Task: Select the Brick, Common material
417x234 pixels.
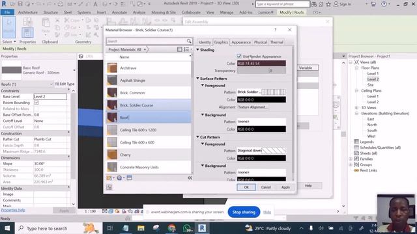Action: (x=149, y=93)
